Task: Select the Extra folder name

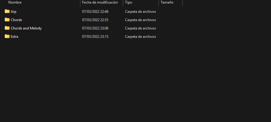Action: coord(14,37)
